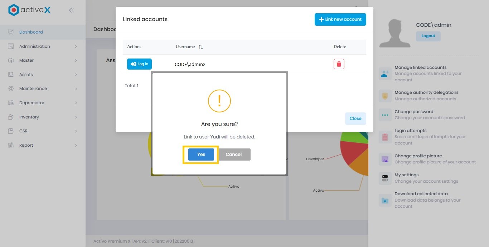489x248 pixels.
Task: Click the Manage linked accounts icon
Action: pos(385,74)
